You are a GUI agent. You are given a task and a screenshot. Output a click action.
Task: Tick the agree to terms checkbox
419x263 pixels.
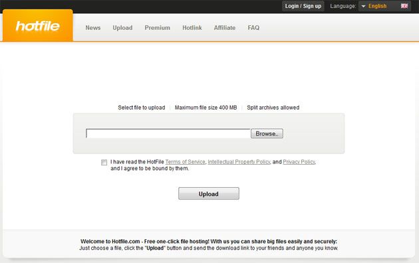[x=104, y=162]
